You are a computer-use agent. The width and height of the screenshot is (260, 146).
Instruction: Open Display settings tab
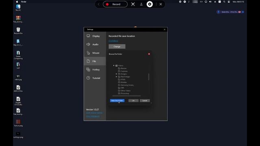(x=95, y=36)
